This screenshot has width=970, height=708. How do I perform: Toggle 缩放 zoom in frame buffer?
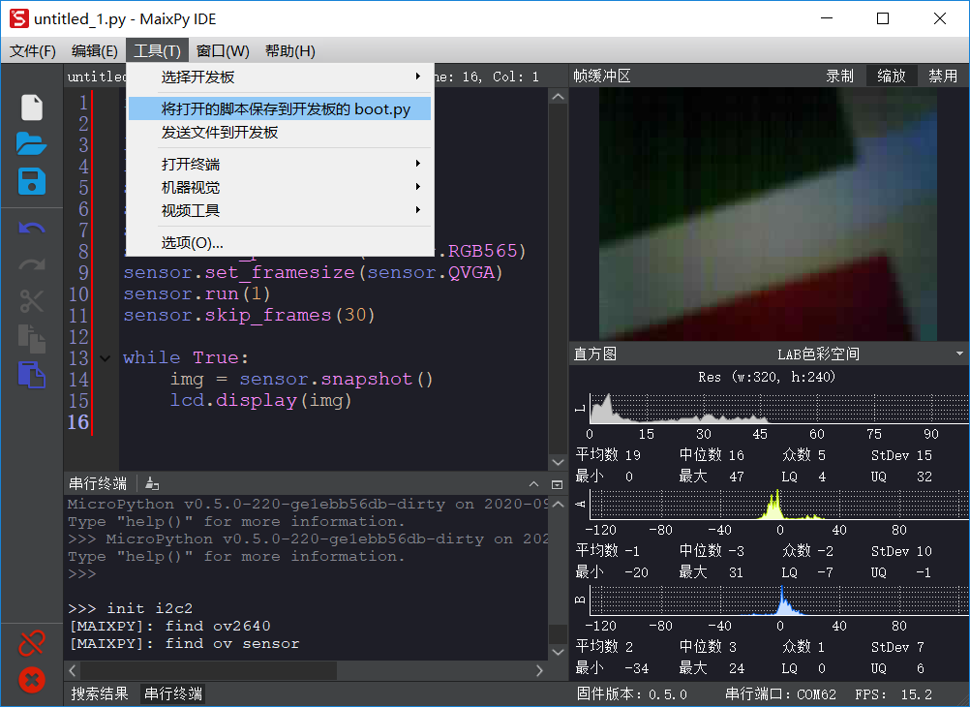coord(891,76)
